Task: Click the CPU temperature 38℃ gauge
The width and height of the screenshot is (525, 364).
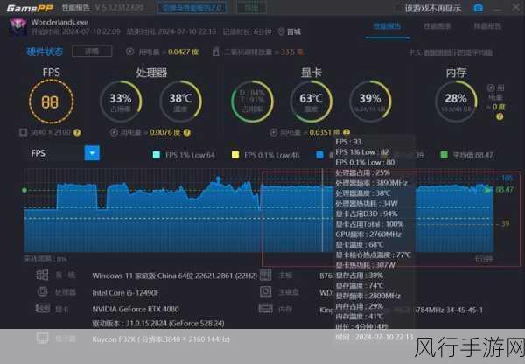Action: click(x=181, y=101)
